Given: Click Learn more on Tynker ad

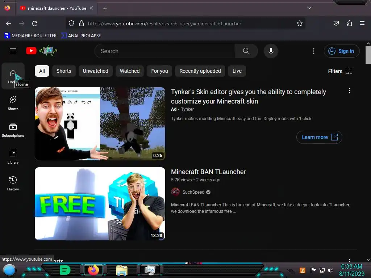Looking at the screenshot, I should pyautogui.click(x=319, y=137).
